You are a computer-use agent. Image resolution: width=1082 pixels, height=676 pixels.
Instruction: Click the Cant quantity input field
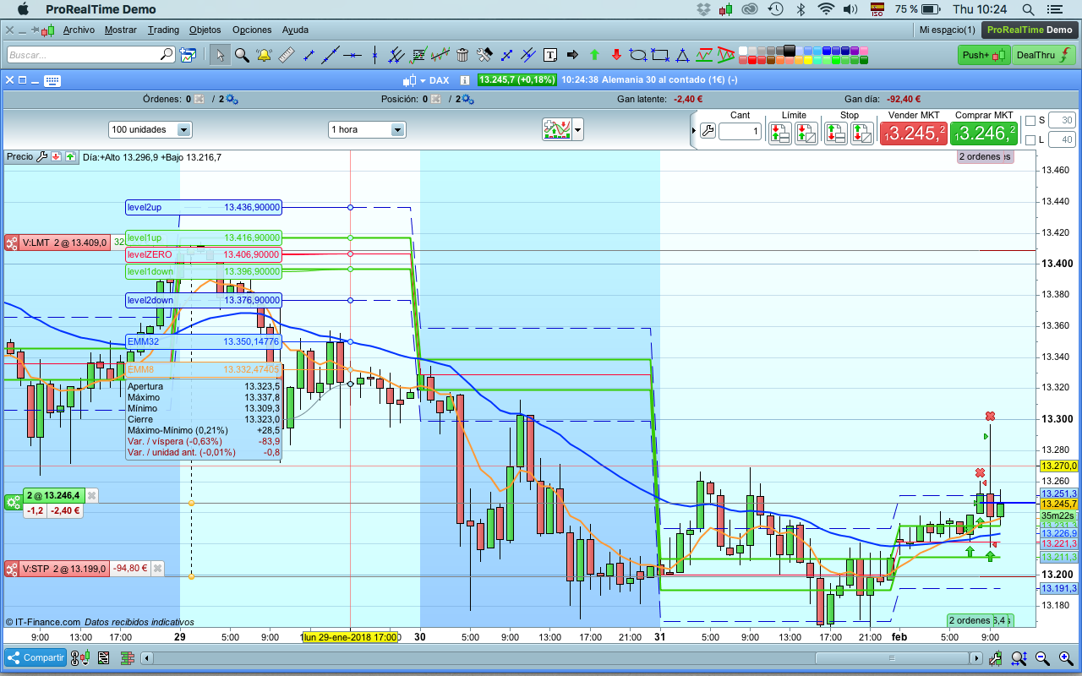[x=740, y=131]
